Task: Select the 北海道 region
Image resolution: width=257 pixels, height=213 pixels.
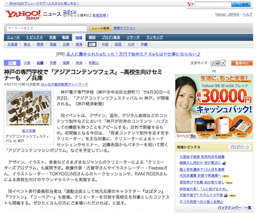Action: (x=12, y=44)
